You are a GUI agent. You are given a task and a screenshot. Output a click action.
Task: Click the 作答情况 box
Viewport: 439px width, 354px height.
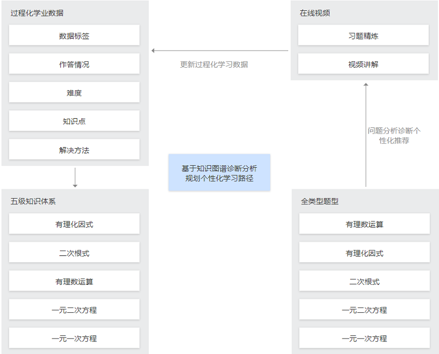tap(74, 64)
